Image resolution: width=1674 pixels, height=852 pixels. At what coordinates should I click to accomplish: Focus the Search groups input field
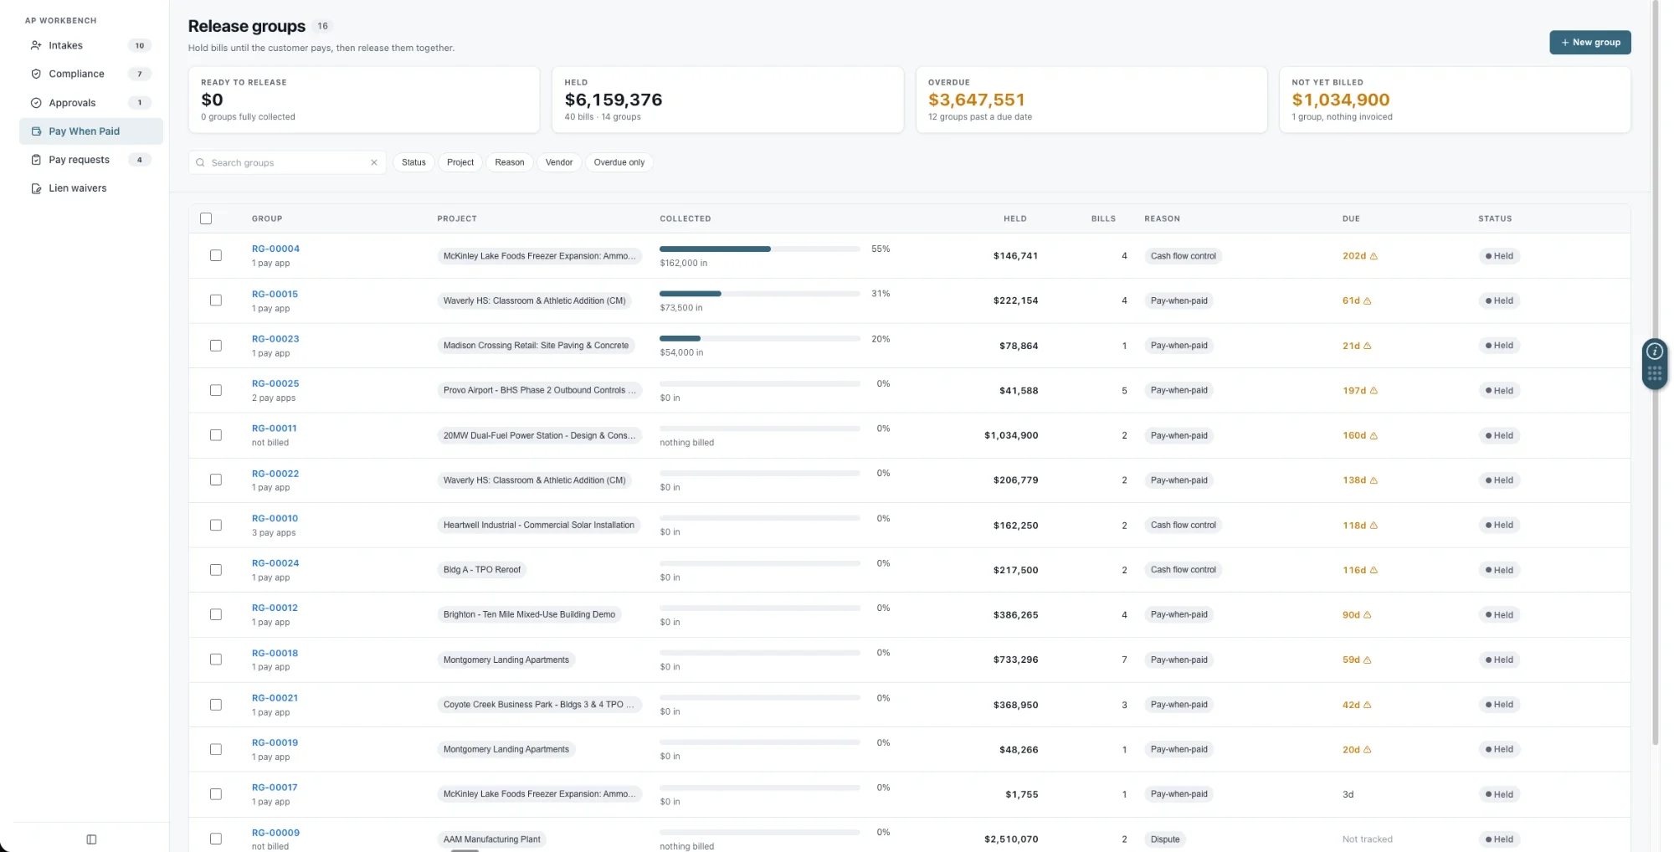click(287, 162)
